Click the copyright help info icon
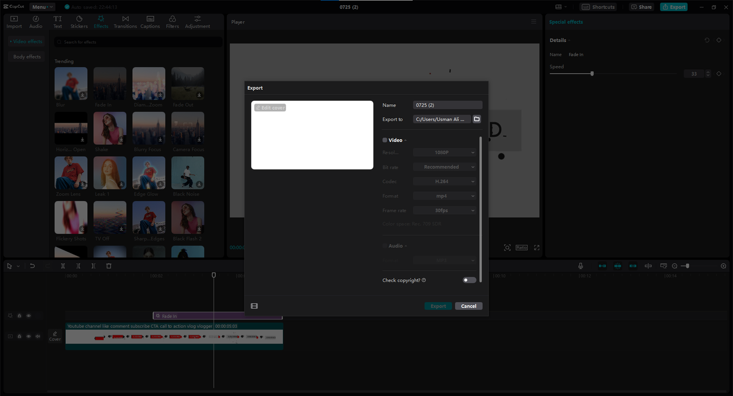The image size is (733, 396). coord(424,280)
